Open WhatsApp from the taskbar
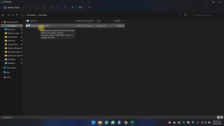The width and height of the screenshot is (224, 126). tap(106, 122)
